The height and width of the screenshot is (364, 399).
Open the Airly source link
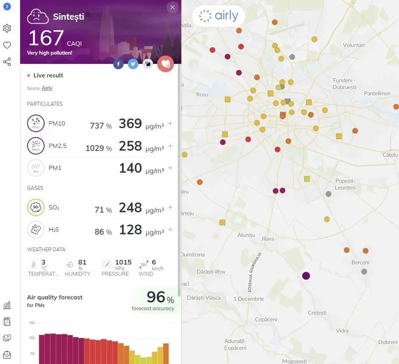47,88
